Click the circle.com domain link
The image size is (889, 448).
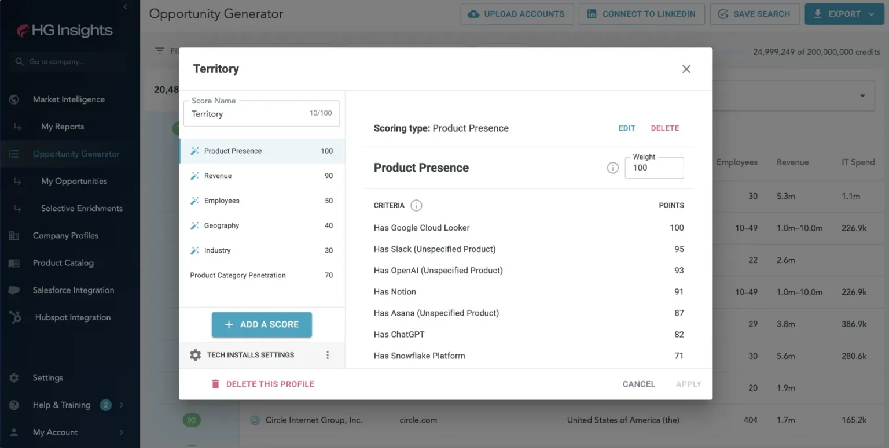pyautogui.click(x=418, y=420)
